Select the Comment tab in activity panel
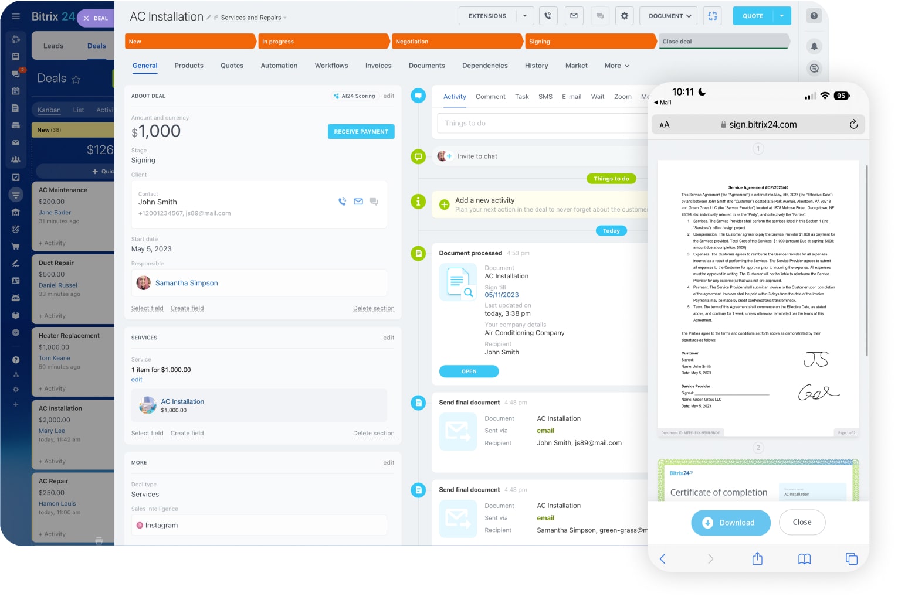 (490, 97)
